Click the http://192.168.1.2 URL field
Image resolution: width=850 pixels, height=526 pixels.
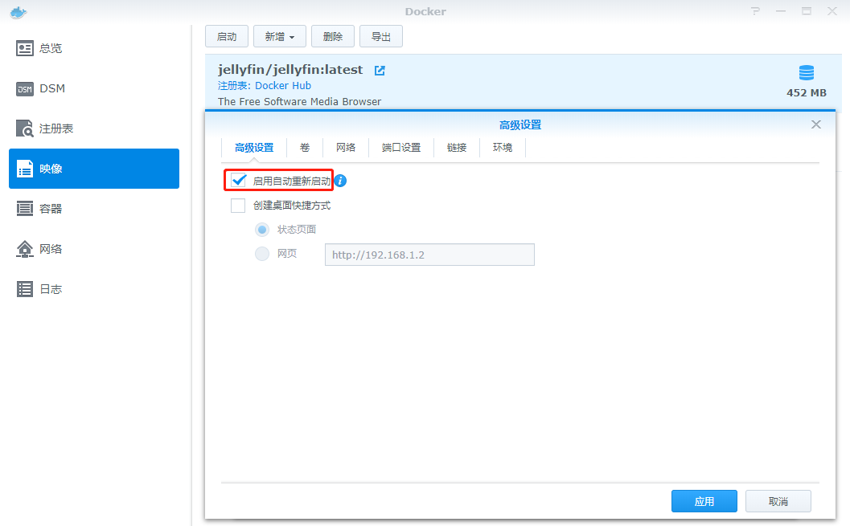(430, 255)
